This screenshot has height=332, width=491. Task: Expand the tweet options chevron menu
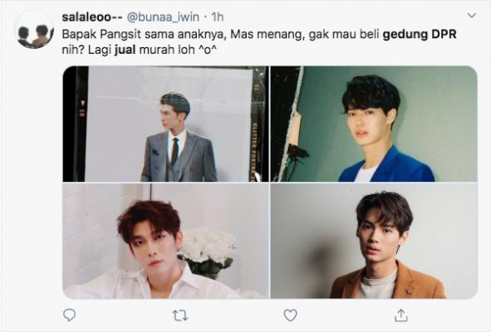[x=472, y=15]
